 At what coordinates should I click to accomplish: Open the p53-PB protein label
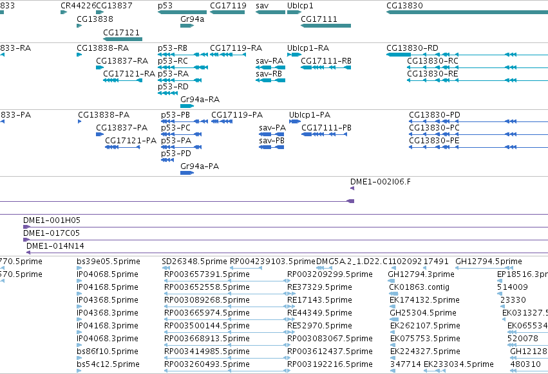175,115
